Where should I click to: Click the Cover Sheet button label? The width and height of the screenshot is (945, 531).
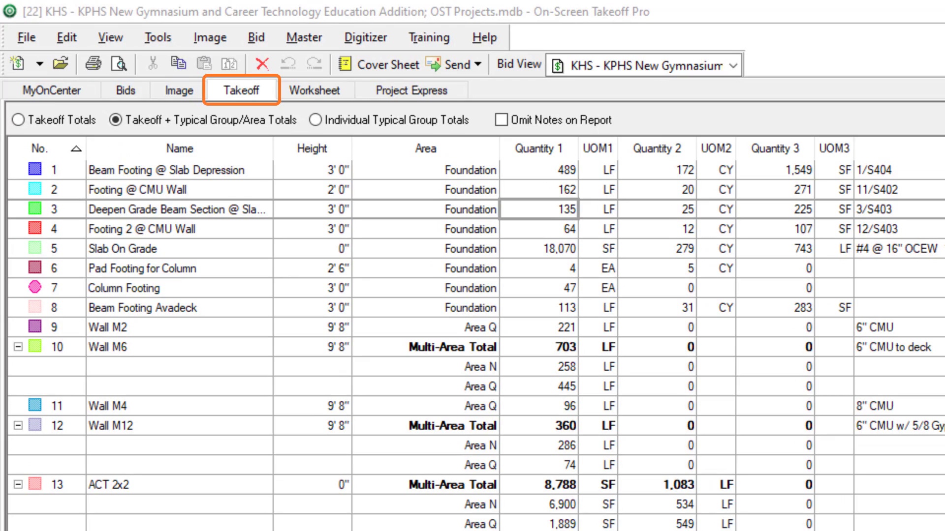pyautogui.click(x=388, y=64)
